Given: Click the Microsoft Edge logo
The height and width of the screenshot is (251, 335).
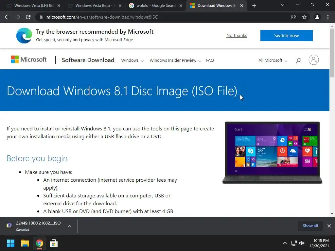Looking at the screenshot, I should (x=24, y=35).
